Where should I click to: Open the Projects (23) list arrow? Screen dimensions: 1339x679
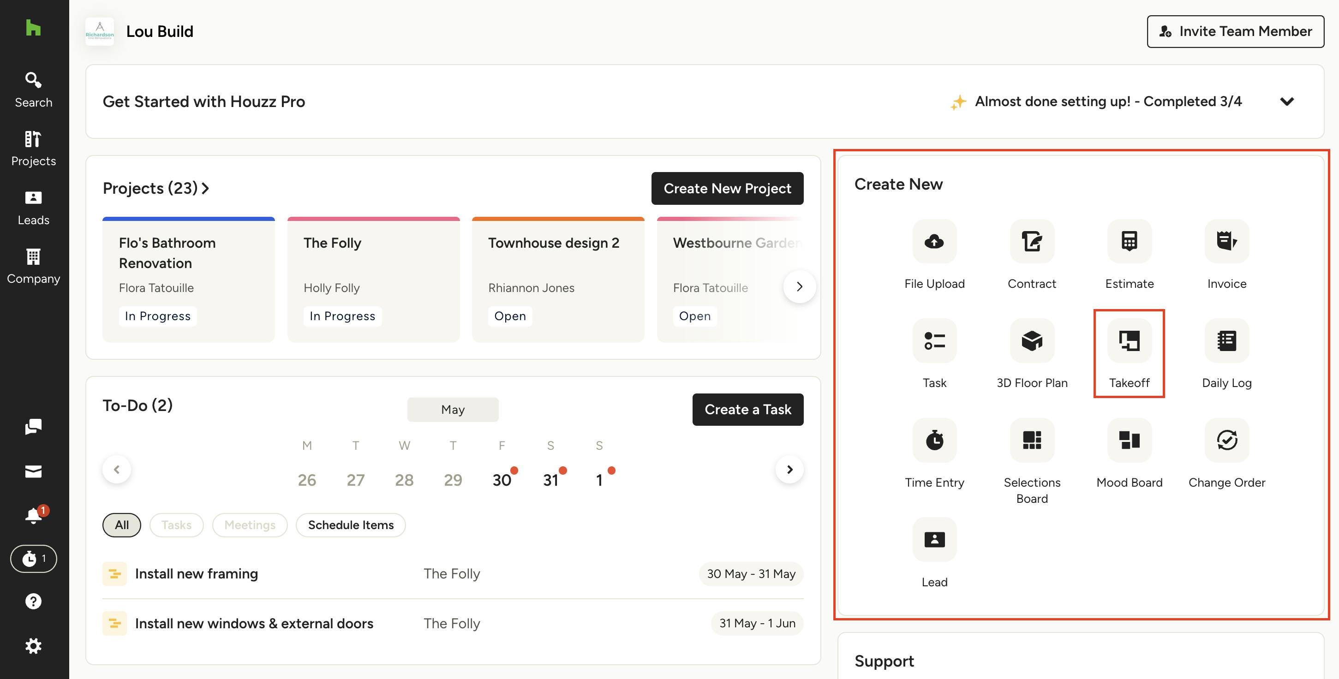(x=205, y=188)
